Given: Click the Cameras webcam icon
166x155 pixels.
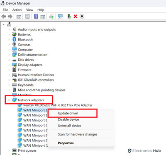Looking at the screenshot, I should tap(14, 44).
